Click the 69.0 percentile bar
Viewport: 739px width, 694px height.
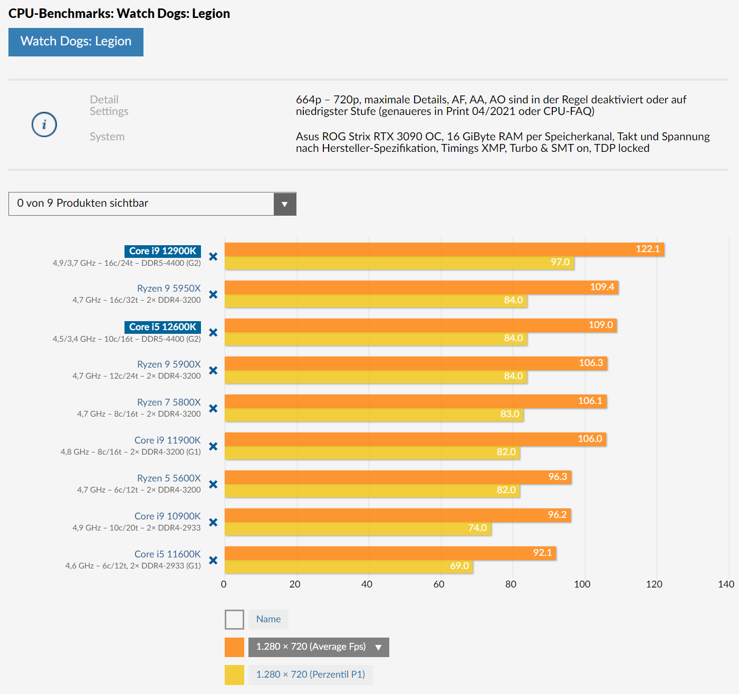pos(349,566)
